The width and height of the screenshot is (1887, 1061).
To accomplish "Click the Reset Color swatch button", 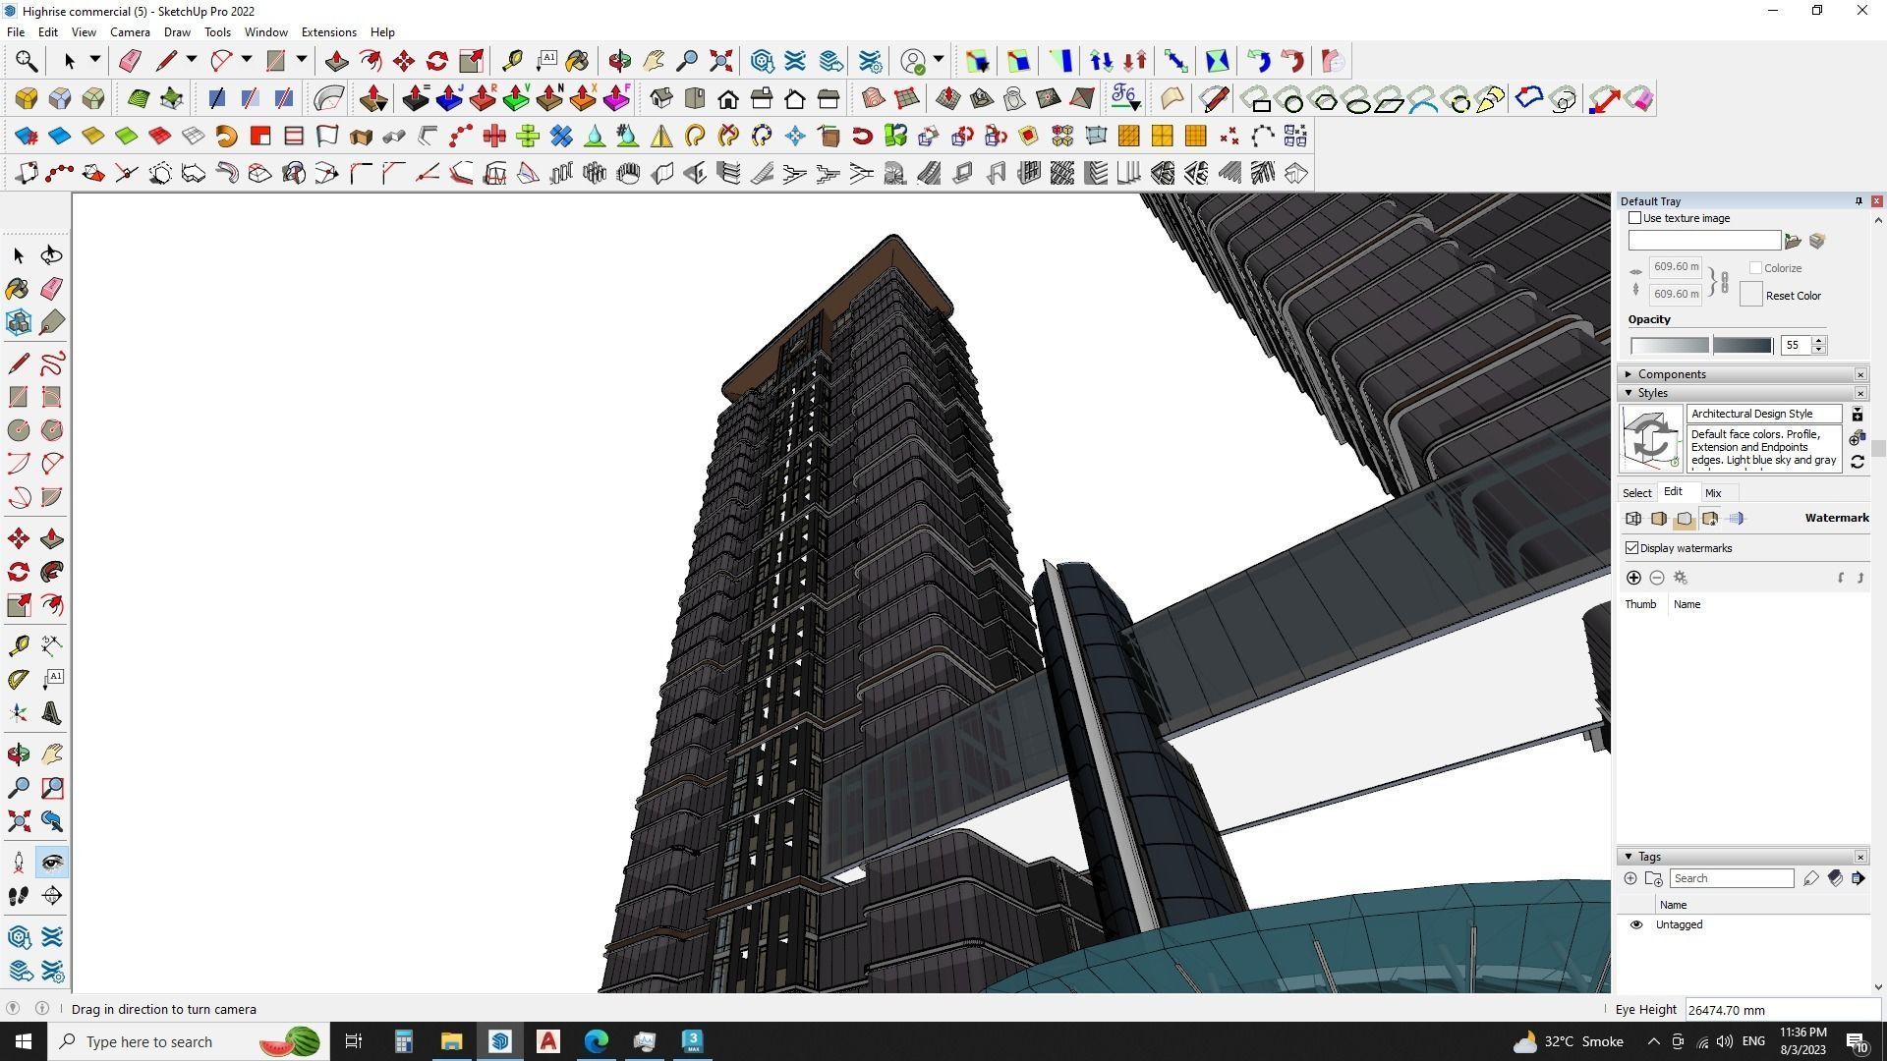I will 1750,295.
